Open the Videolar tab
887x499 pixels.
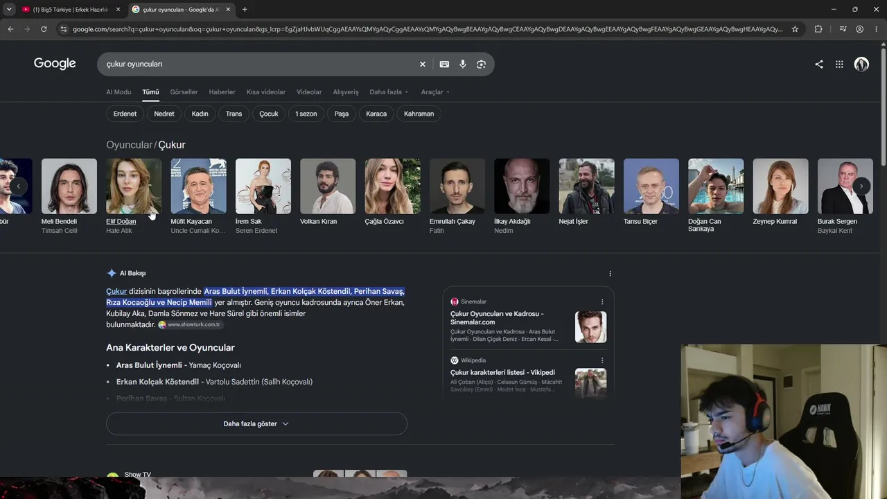click(x=309, y=92)
